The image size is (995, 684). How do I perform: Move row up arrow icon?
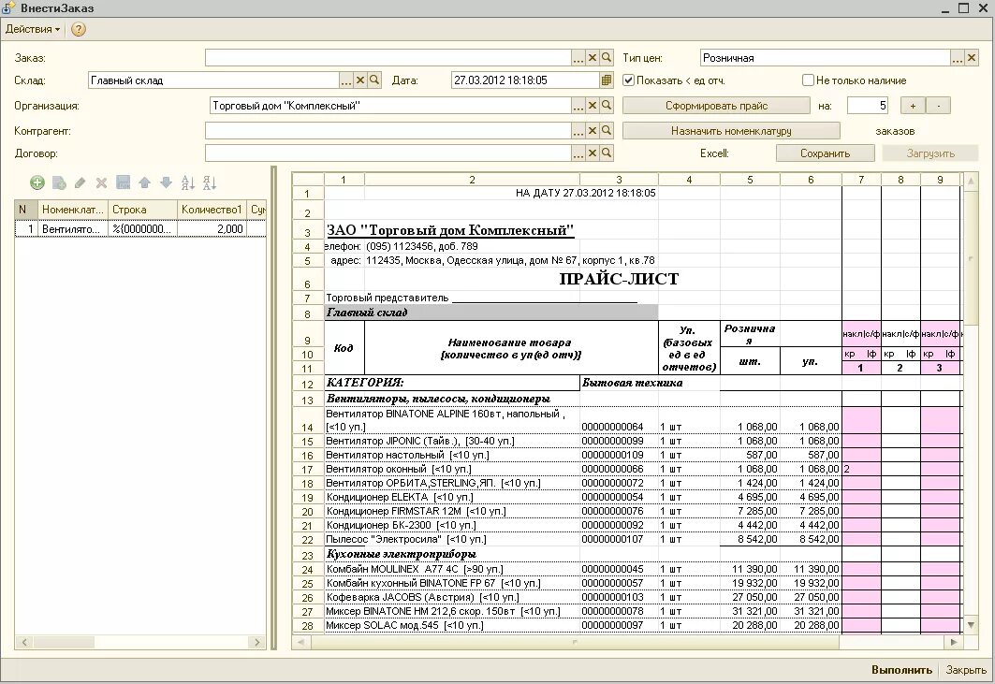[x=145, y=183]
